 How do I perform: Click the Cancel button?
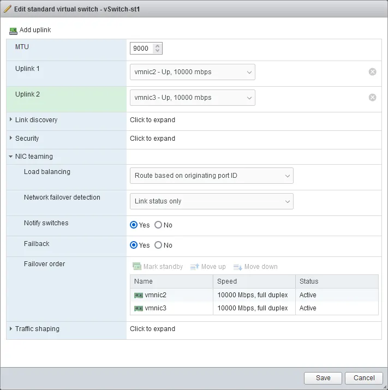click(364, 378)
